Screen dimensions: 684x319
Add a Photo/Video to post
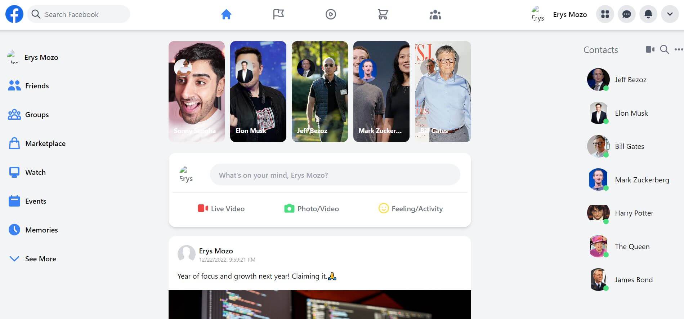312,209
